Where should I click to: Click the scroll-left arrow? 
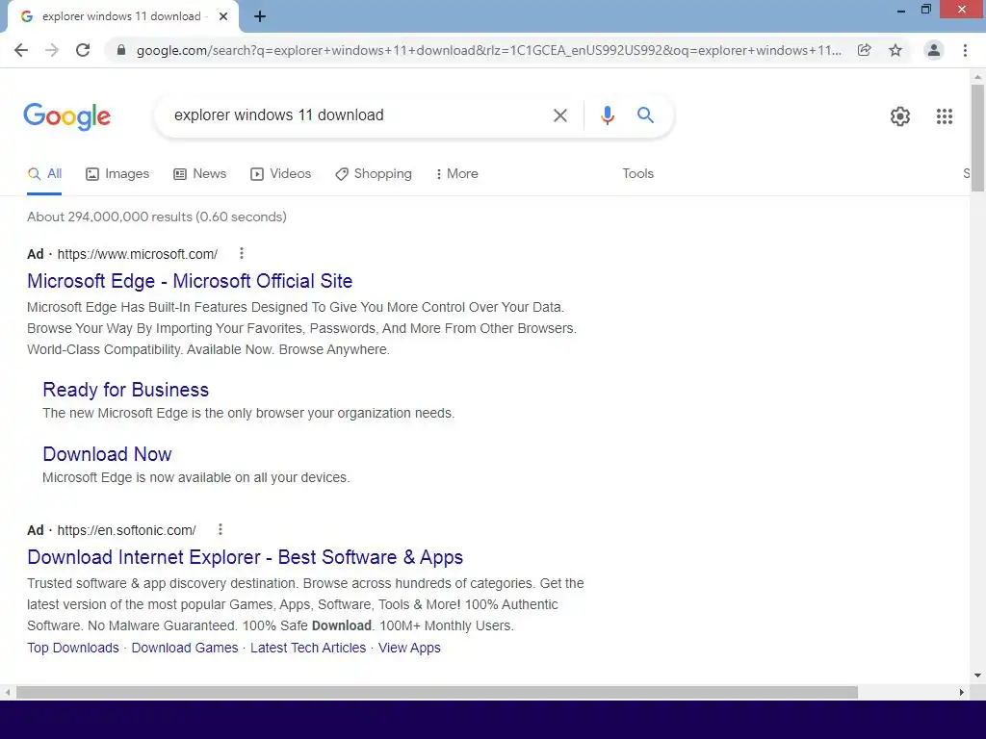[8, 693]
